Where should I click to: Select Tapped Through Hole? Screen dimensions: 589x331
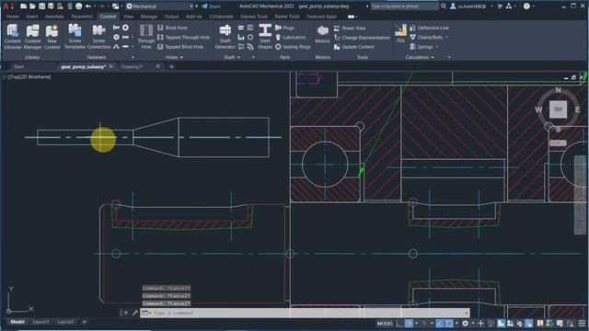coord(183,37)
